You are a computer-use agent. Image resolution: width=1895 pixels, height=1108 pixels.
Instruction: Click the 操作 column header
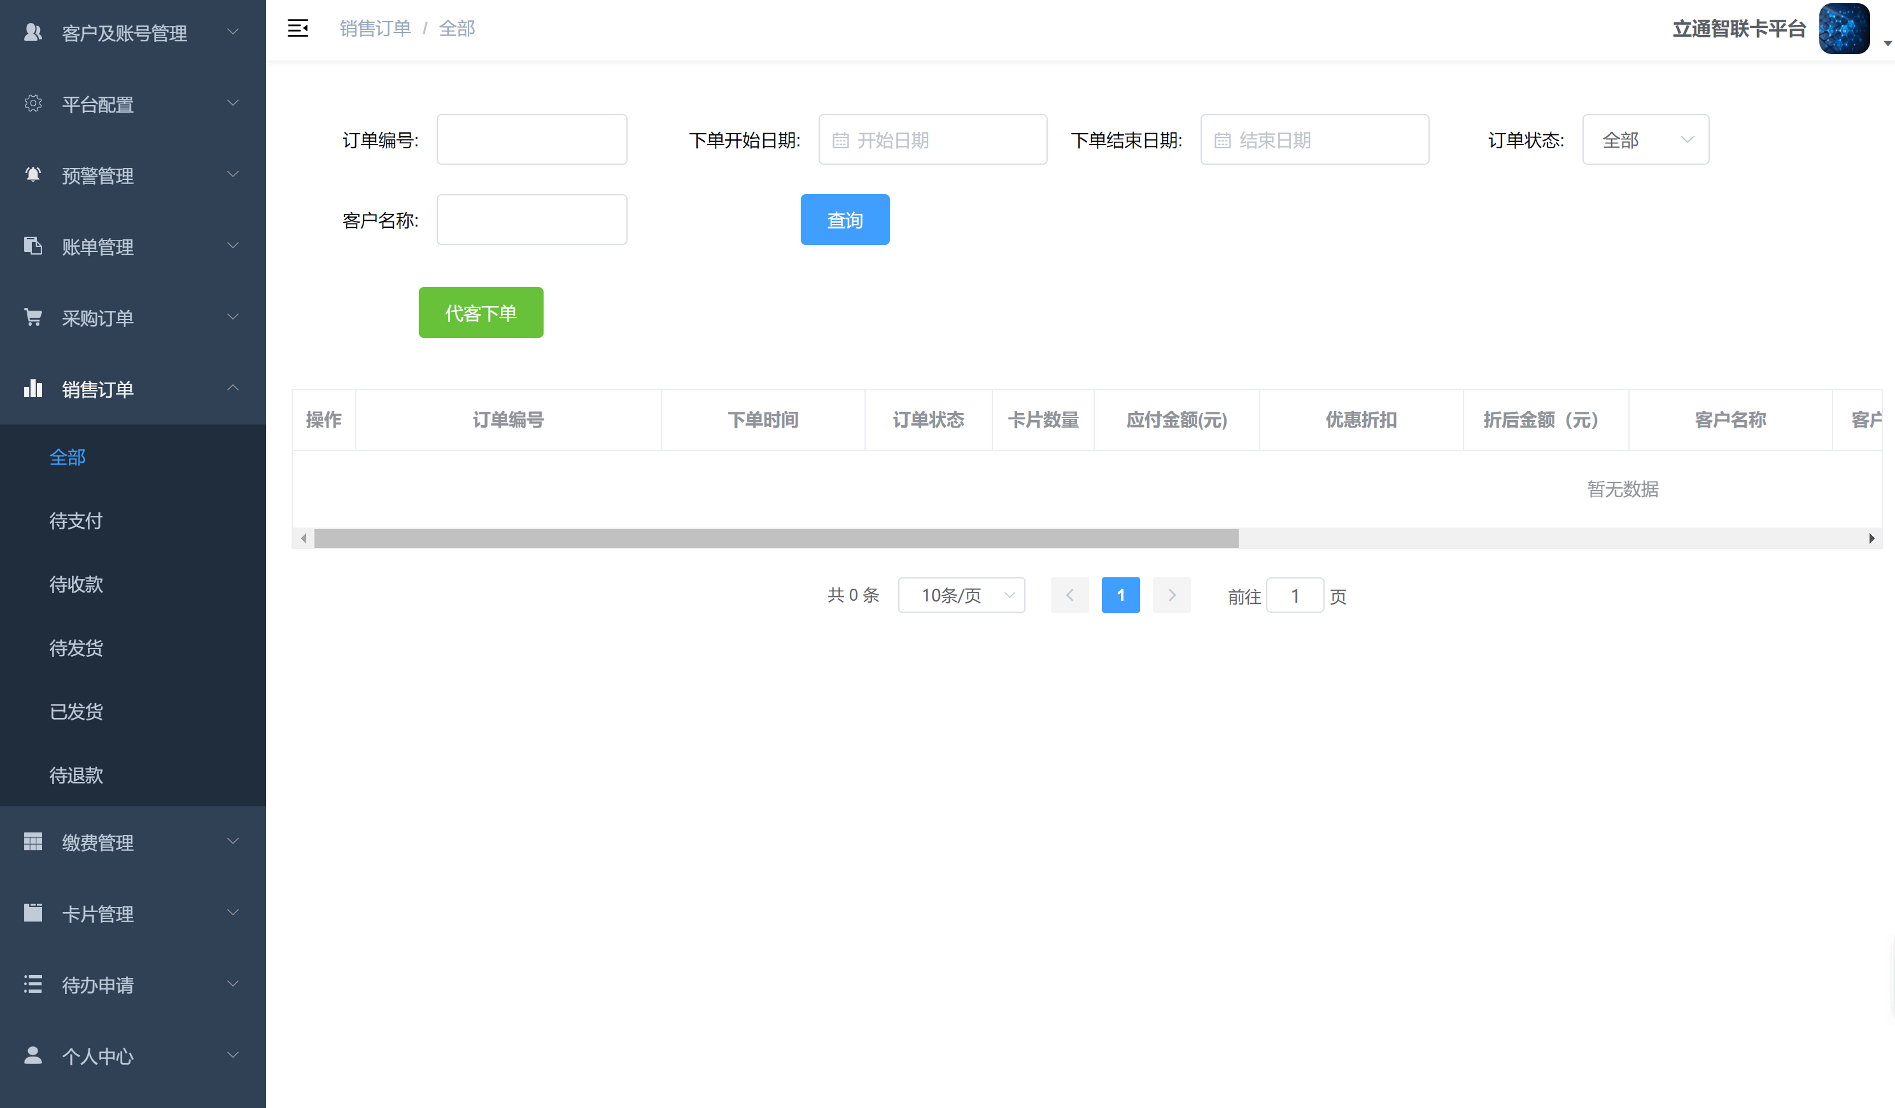324,420
